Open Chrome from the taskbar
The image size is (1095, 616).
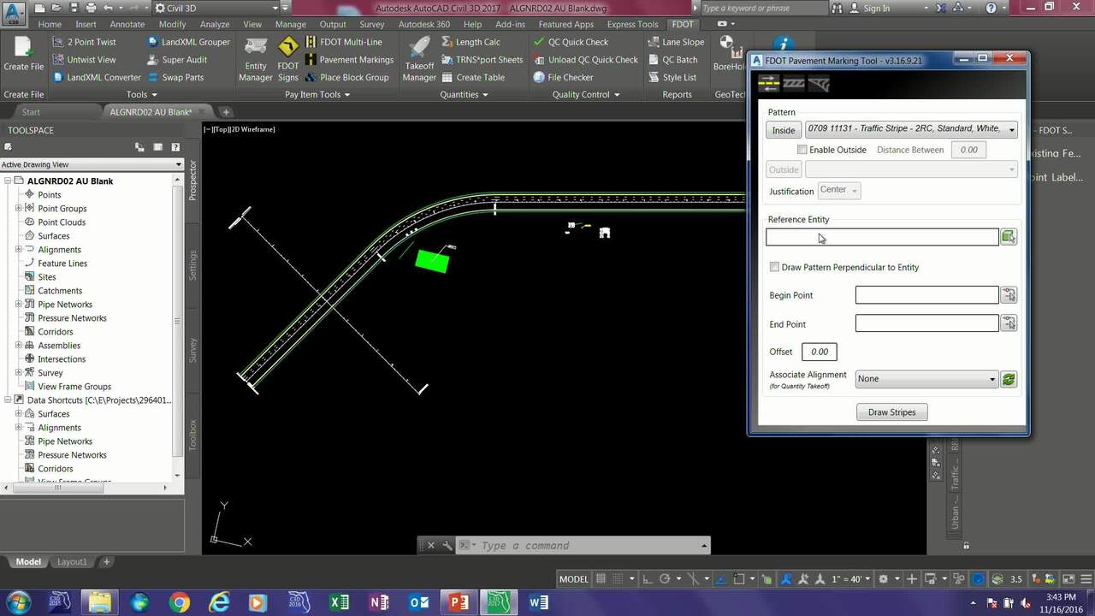tap(179, 602)
